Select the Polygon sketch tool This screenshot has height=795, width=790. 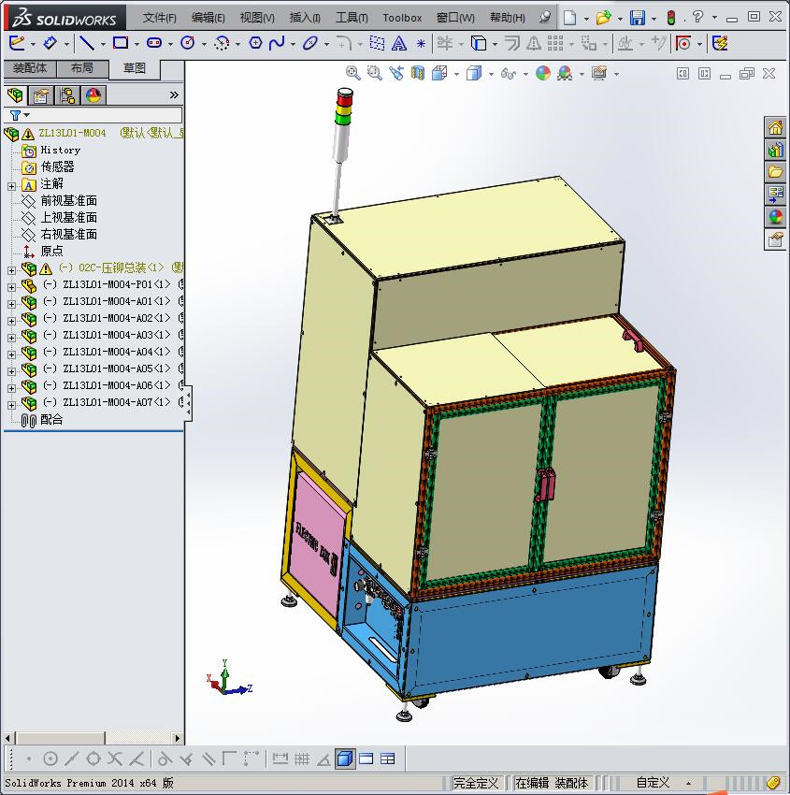pos(255,44)
